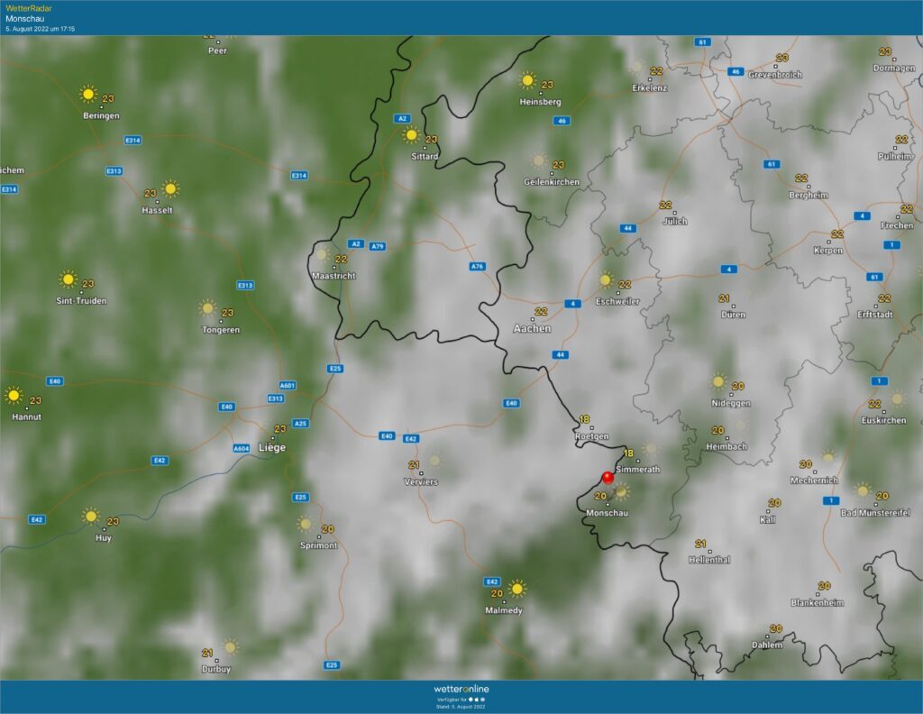Select the sun icon above Geilenkirchen
This screenshot has height=714, width=923.
point(539,160)
